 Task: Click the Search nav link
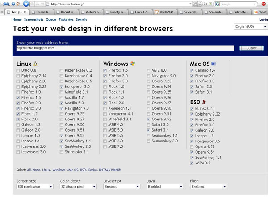click(x=81, y=20)
